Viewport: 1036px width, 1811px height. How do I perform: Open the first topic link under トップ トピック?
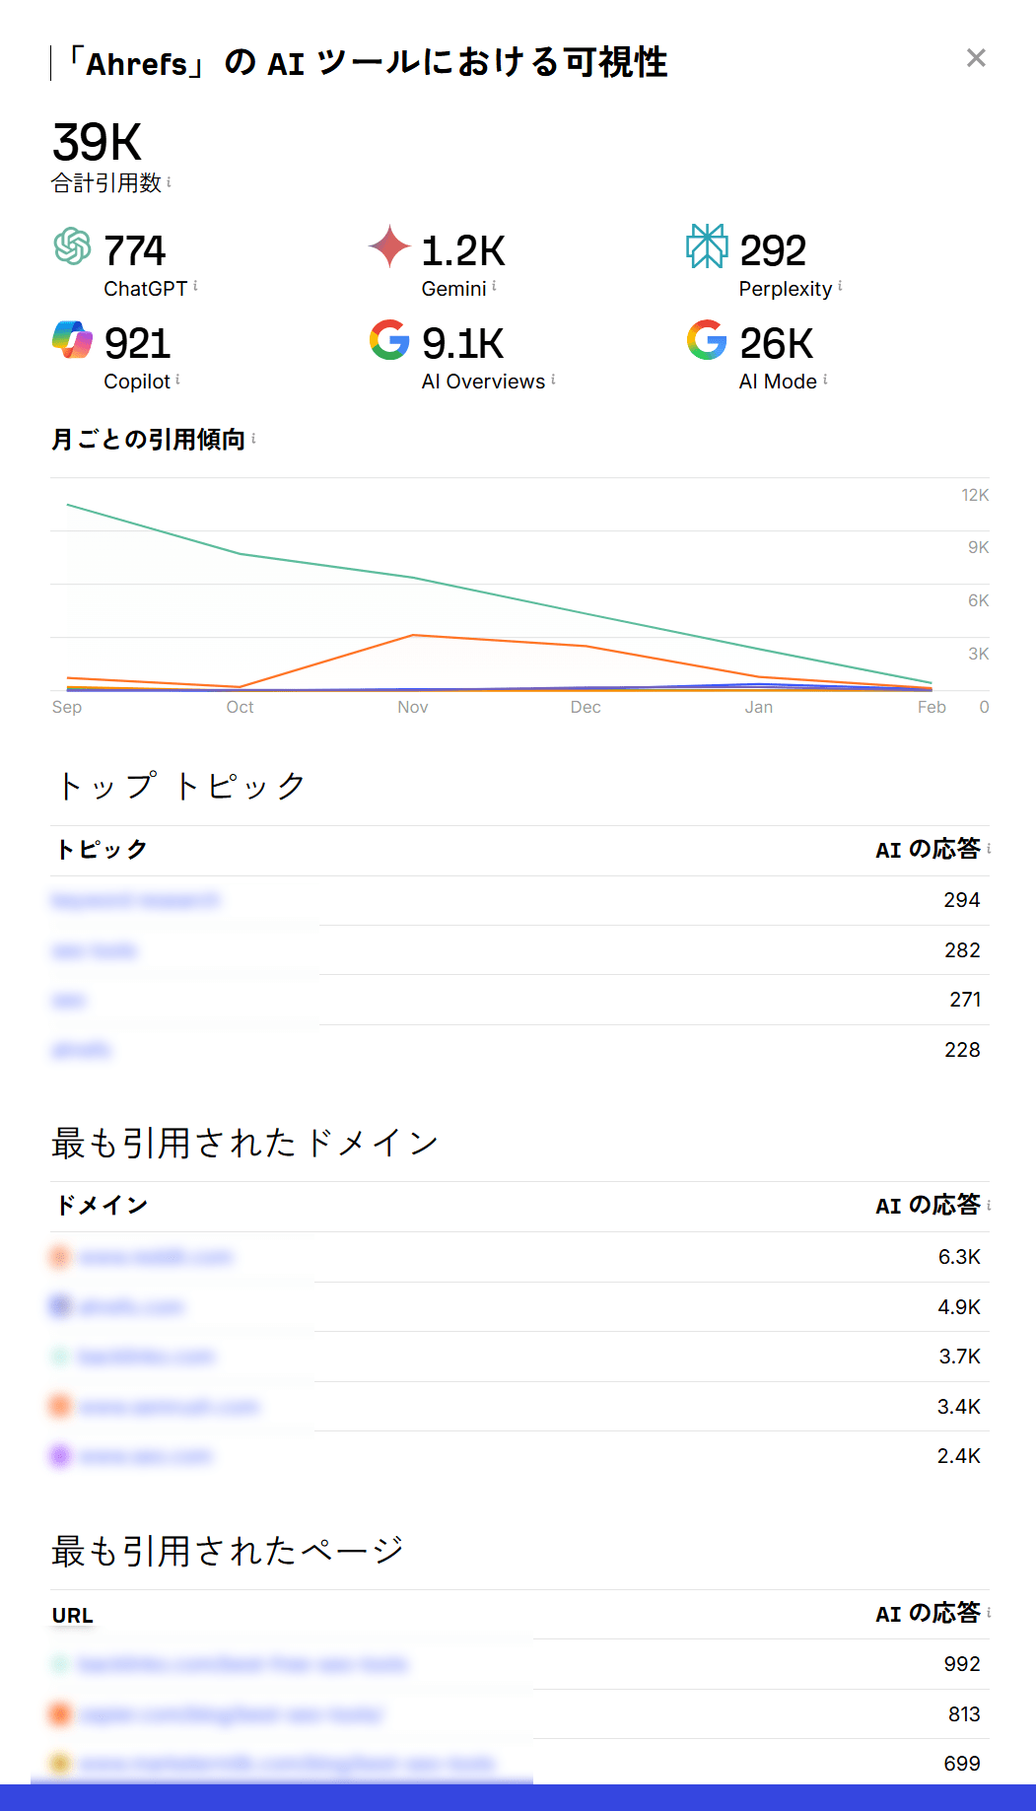click(136, 900)
